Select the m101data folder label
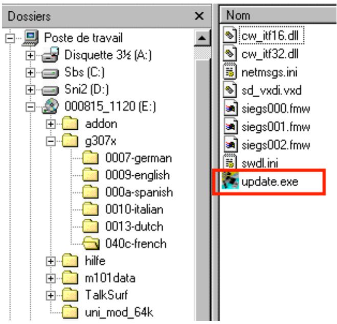337x324 pixels. tap(110, 279)
